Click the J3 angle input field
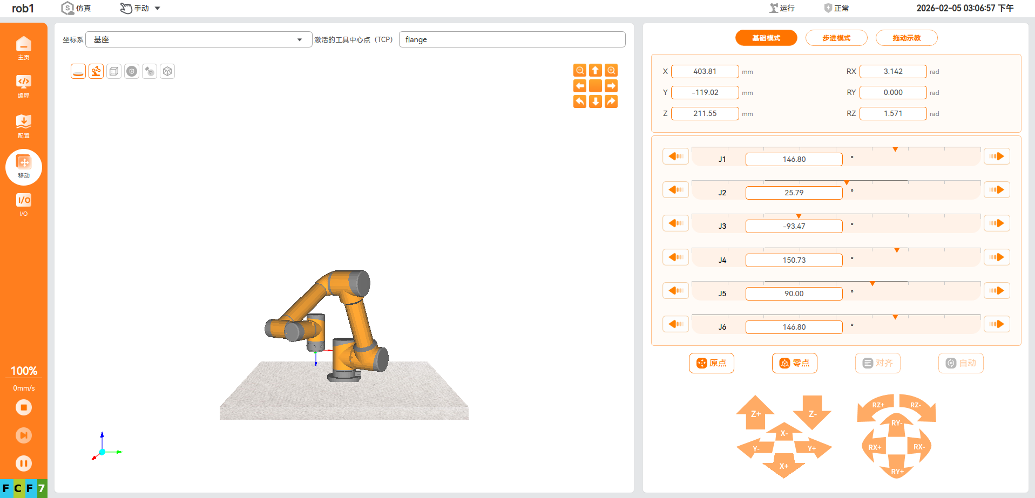The height and width of the screenshot is (498, 1035). point(794,226)
